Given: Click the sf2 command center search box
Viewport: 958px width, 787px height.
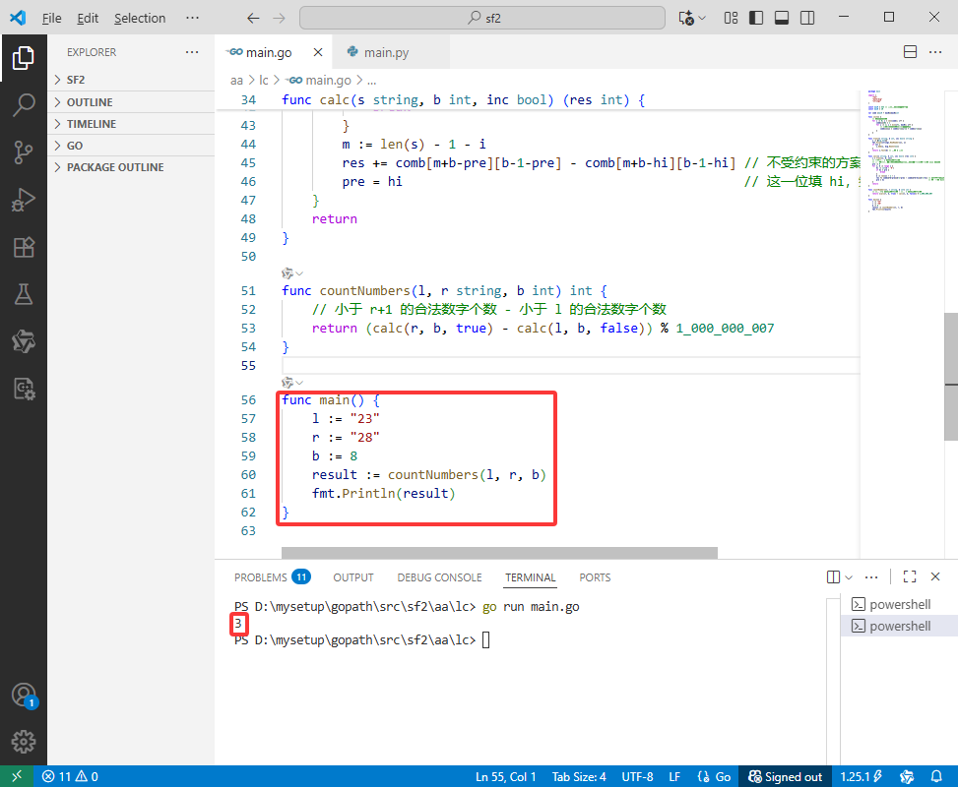Looking at the screenshot, I should [482, 18].
